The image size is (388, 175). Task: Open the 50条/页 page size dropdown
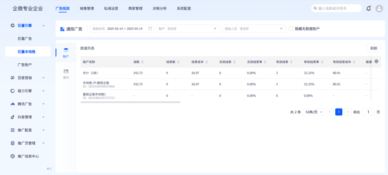click(313, 112)
